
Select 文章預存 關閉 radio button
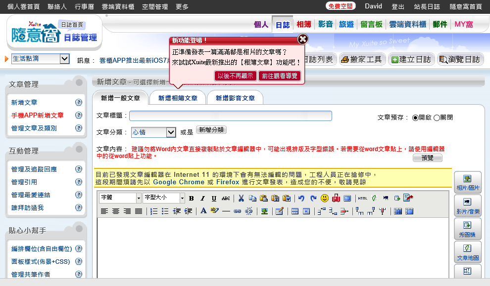(437, 118)
